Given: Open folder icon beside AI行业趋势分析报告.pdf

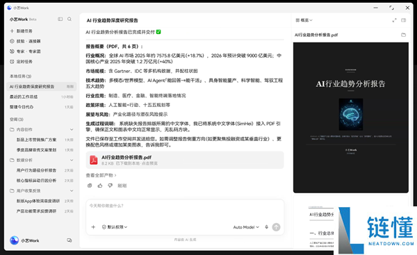Looking at the screenshot, I should point(404,35).
